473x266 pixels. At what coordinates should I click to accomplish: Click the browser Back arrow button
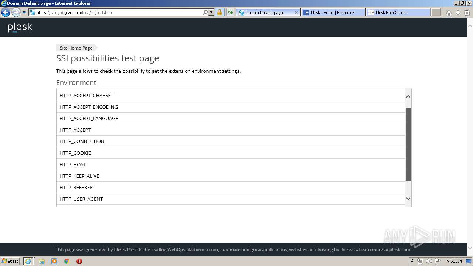pyautogui.click(x=6, y=12)
